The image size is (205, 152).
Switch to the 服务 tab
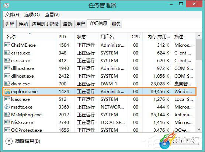pyautogui.click(x=116, y=24)
